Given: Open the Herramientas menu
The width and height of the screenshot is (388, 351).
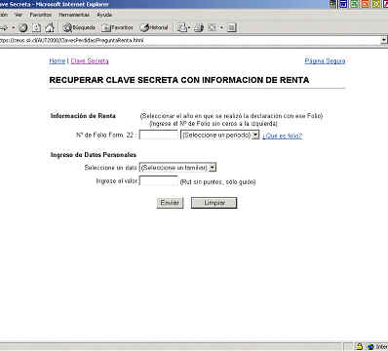Looking at the screenshot, I should pos(74,15).
